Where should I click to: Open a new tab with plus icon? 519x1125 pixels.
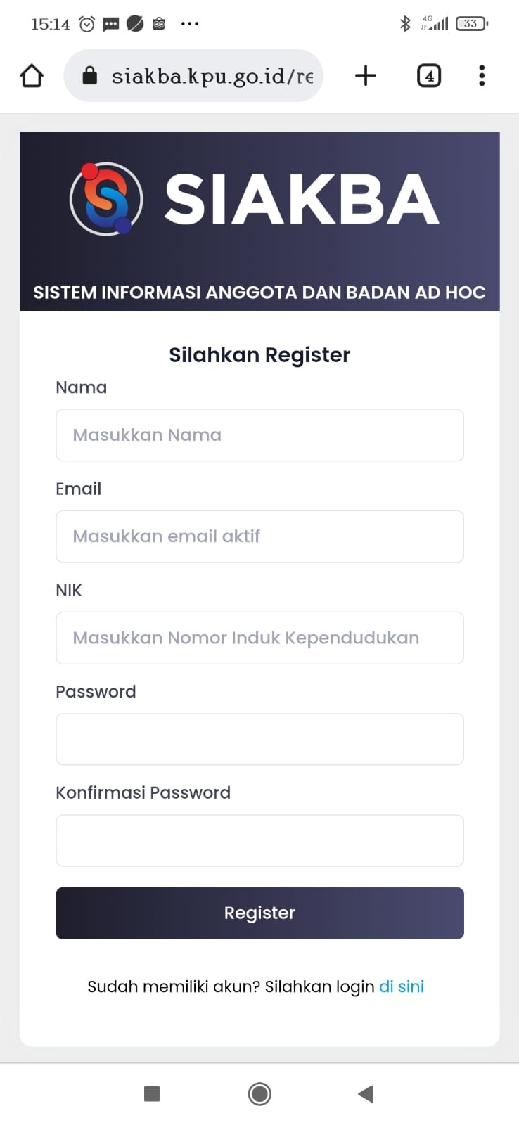pyautogui.click(x=366, y=75)
